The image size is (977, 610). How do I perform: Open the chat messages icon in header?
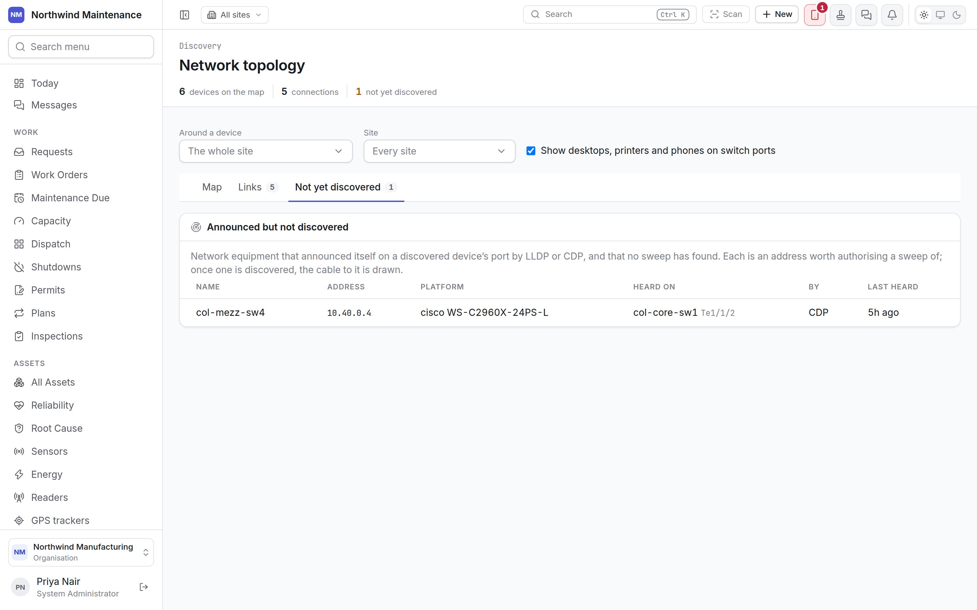866,15
